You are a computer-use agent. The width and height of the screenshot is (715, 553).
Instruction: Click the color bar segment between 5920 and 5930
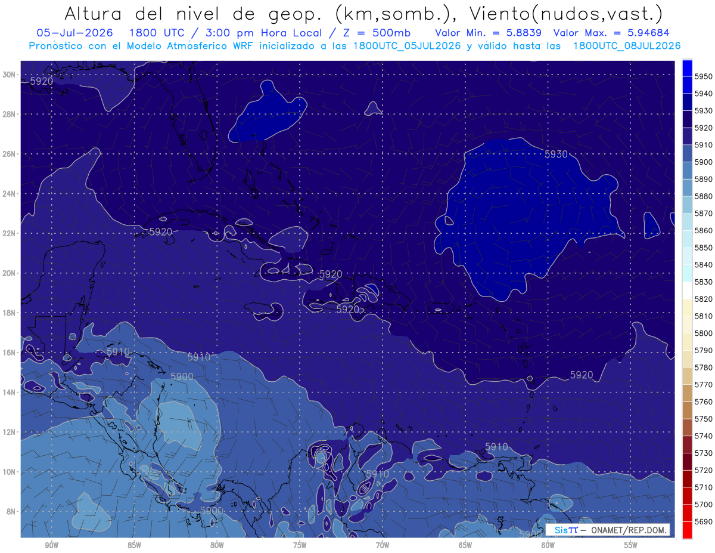(x=687, y=119)
